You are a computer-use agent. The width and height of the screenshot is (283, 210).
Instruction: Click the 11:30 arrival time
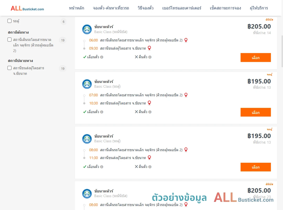[94, 158]
